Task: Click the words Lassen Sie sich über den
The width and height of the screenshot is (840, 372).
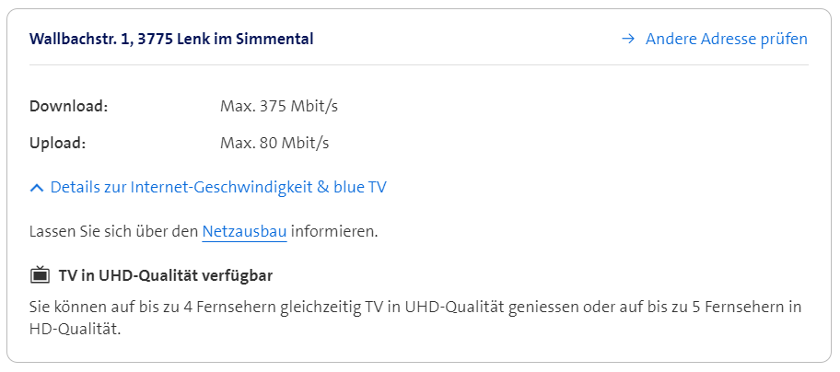Action: 113,232
